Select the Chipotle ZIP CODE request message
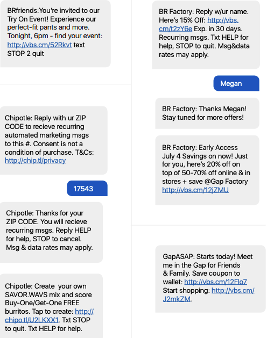Screen dimensions: 267x338 click(x=54, y=140)
